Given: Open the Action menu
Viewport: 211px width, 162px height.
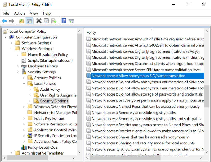Looking at the screenshot, I should [x=19, y=13].
